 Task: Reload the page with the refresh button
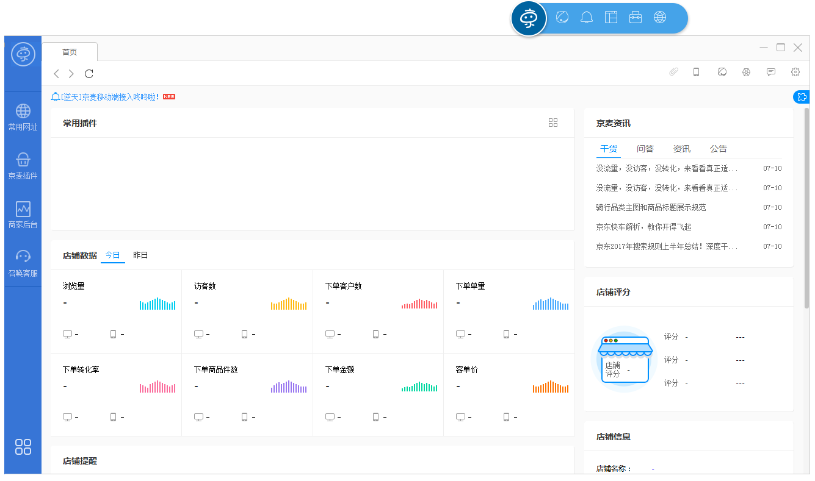(x=89, y=73)
